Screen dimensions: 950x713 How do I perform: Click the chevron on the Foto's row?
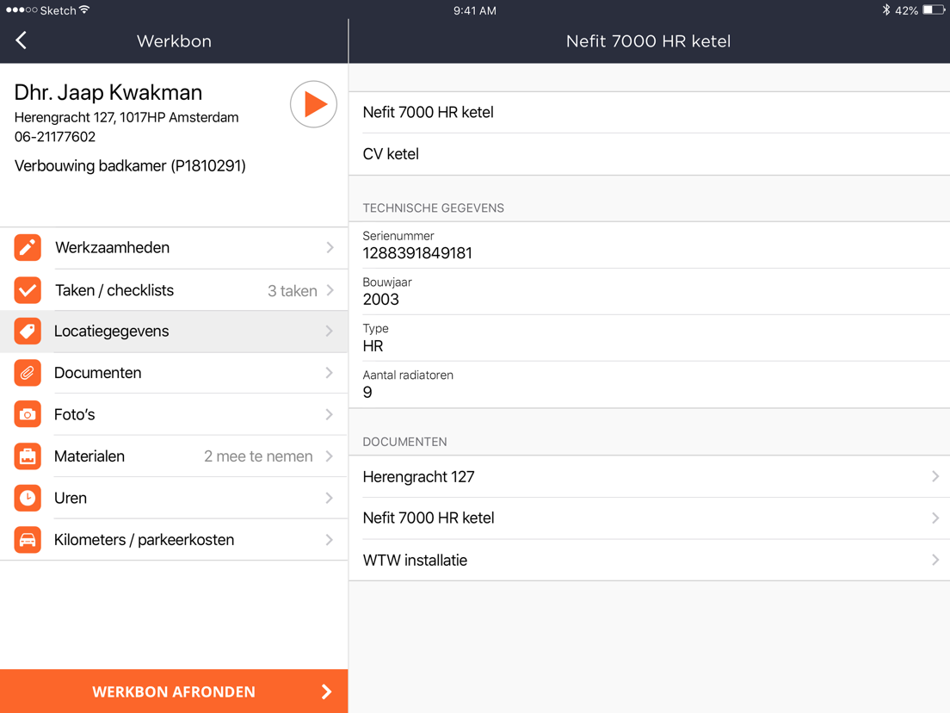coord(330,415)
